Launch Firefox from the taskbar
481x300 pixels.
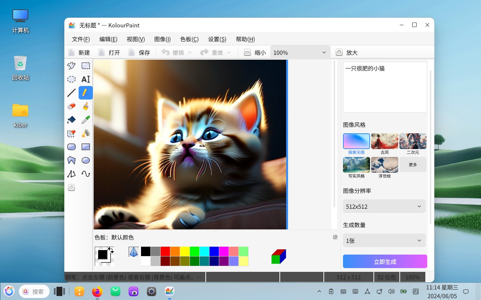[97, 291]
